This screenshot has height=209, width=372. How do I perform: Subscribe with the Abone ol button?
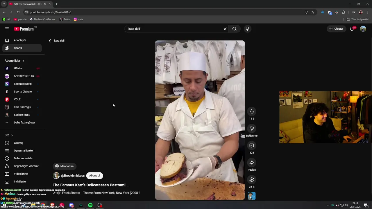click(95, 176)
